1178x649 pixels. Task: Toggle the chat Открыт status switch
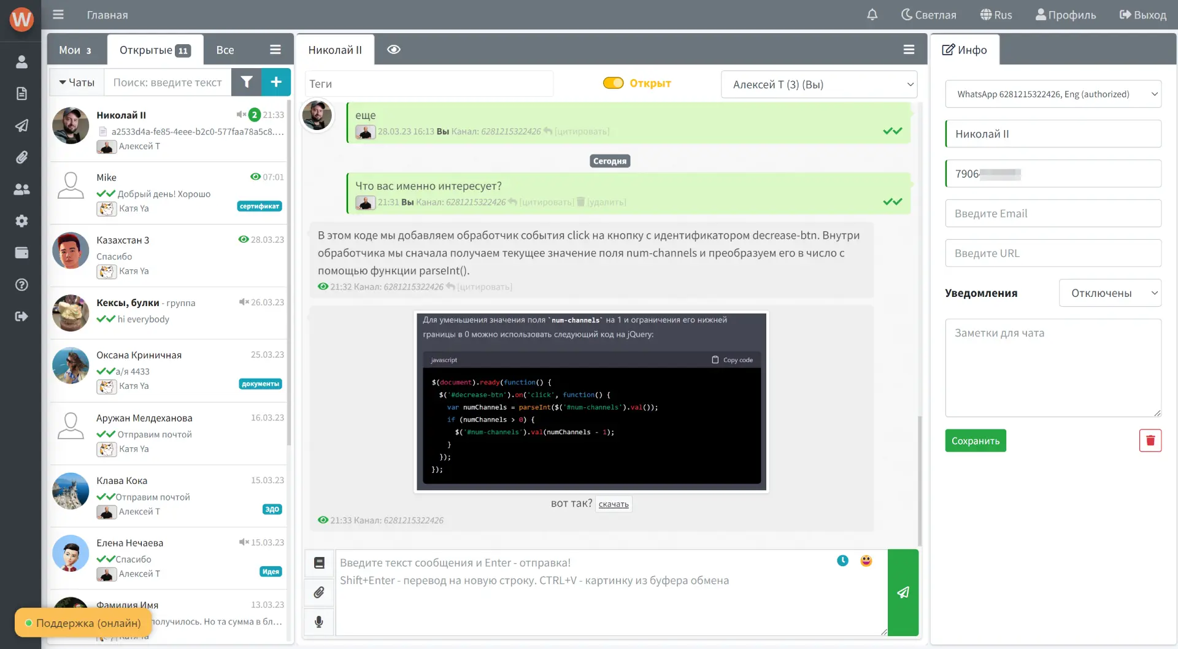(613, 83)
